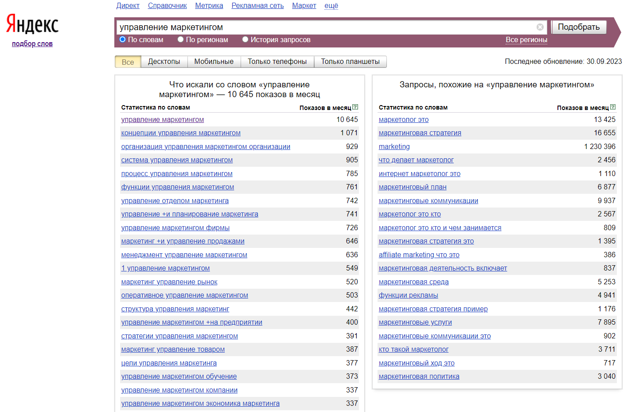Open 'управление отделом маркетинга' query

tap(175, 200)
